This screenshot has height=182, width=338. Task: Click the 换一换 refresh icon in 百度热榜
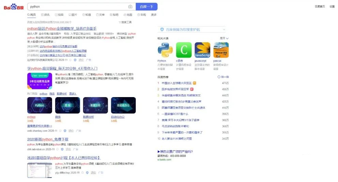(x=219, y=77)
